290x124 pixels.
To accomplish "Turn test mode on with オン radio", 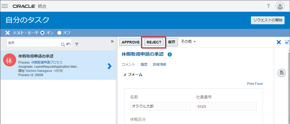I will tap(43, 33).
